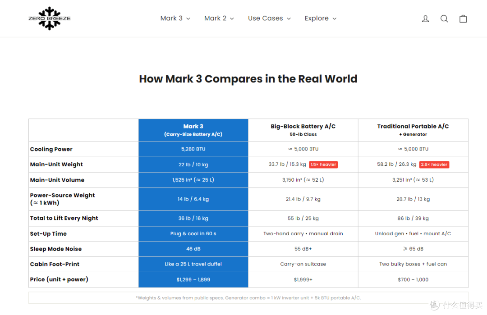Click the "$700 – 1,000" price cell
Image resolution: width=487 pixels, height=315 pixels.
tap(413, 279)
